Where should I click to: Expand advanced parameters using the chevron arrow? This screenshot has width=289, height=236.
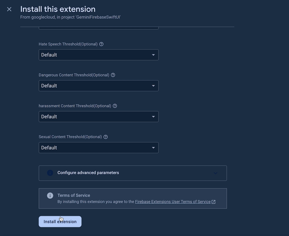pyautogui.click(x=216, y=173)
